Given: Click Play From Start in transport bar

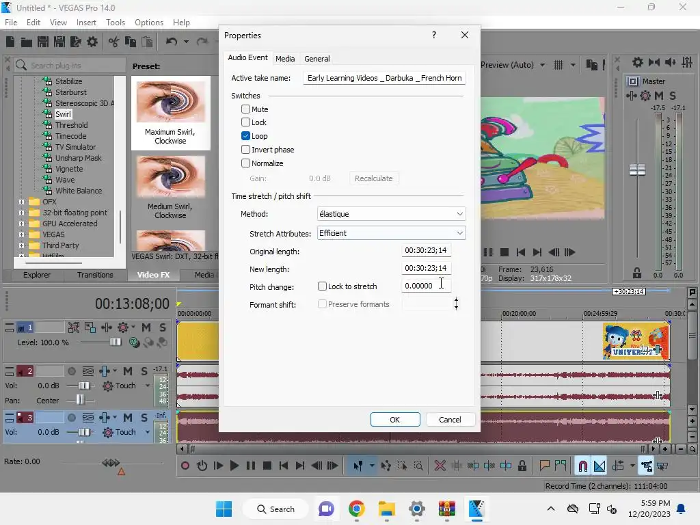Looking at the screenshot, I should tap(218, 466).
